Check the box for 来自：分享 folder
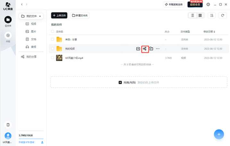Screen dimensions: 230x146 (53, 39)
